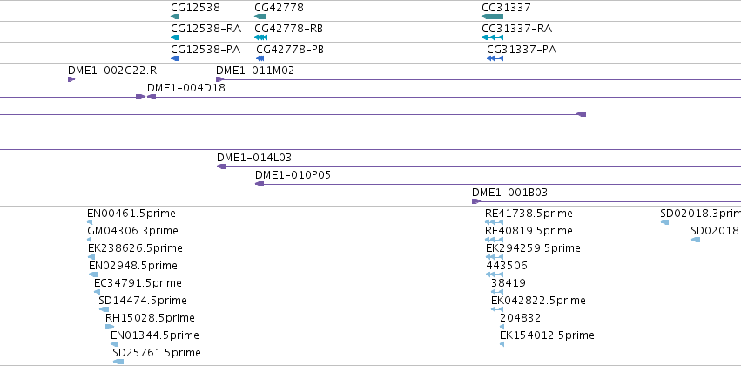Image resolution: width=741 pixels, height=366 pixels.
Task: Select the SD25761.5prime EST glyph
Action: coord(118,362)
